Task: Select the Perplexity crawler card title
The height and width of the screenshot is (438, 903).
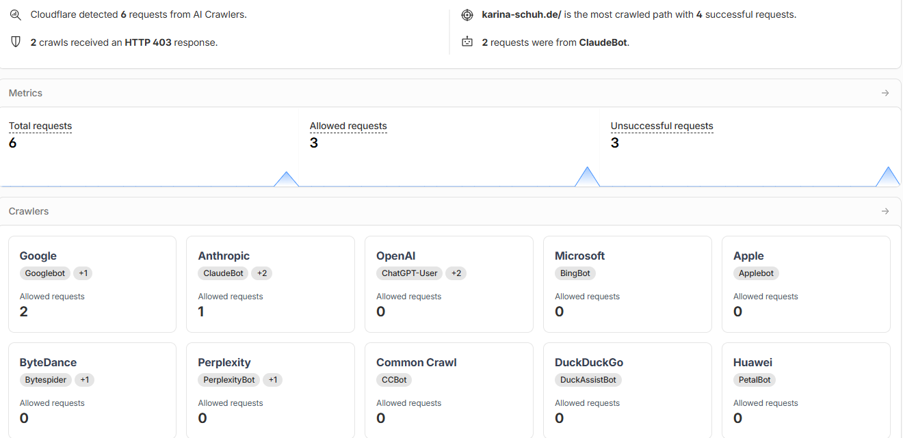Action: pos(224,362)
